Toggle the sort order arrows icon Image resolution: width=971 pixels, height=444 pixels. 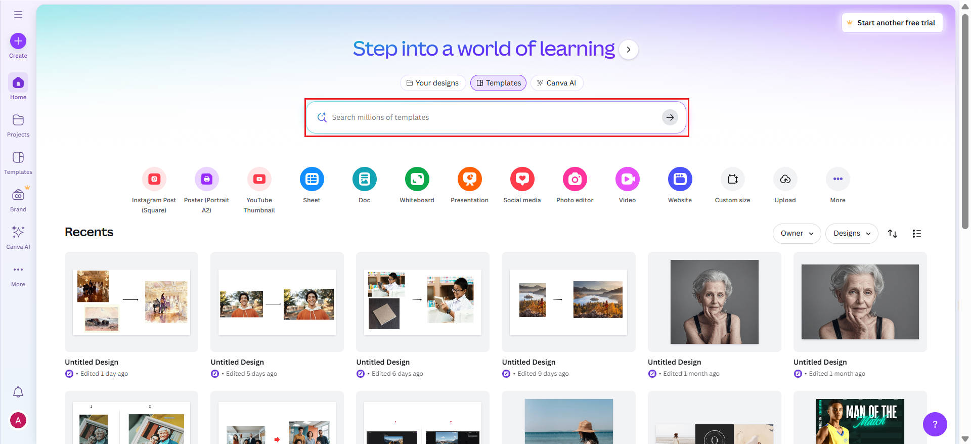(893, 234)
